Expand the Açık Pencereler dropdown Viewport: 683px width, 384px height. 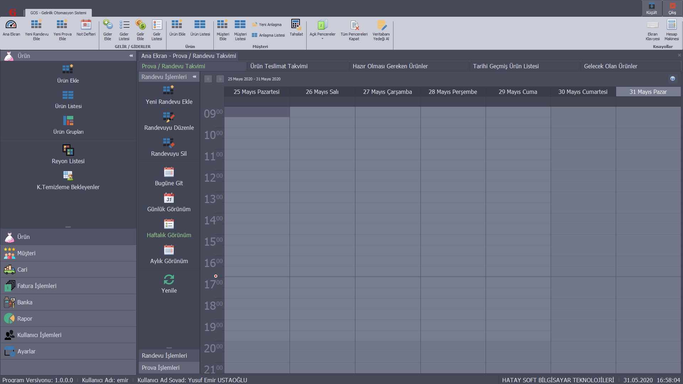pyautogui.click(x=322, y=38)
